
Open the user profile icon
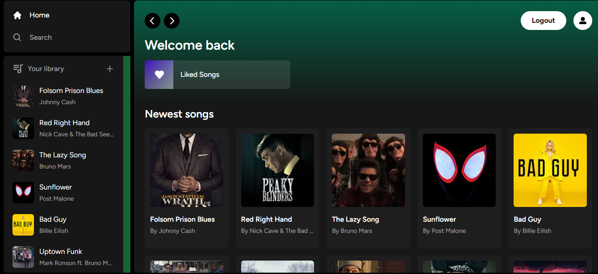583,20
